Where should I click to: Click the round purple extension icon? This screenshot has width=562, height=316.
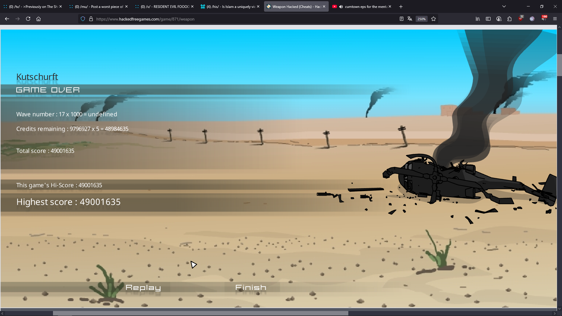532,19
